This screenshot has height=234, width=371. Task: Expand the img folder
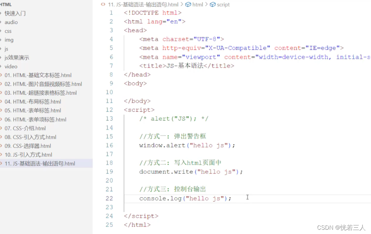pyautogui.click(x=9, y=40)
